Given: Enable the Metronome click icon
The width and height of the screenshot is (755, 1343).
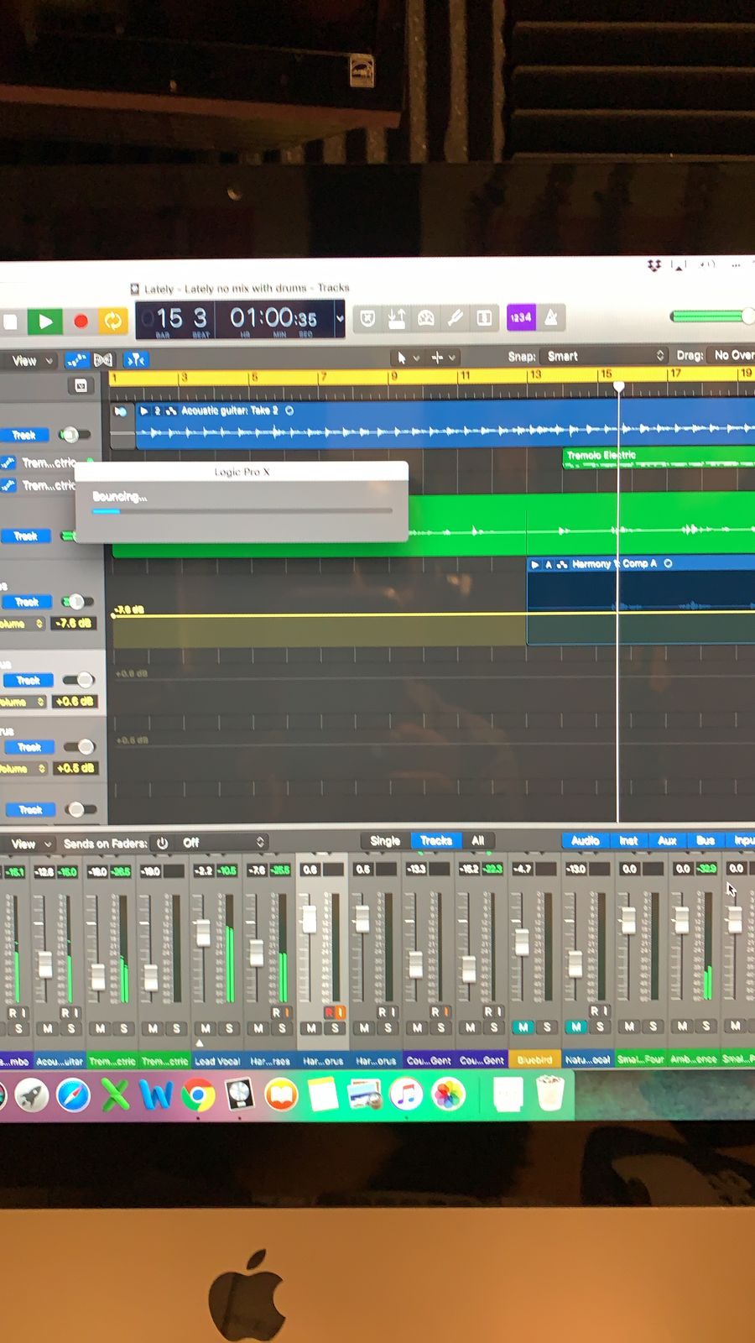Looking at the screenshot, I should tap(551, 317).
